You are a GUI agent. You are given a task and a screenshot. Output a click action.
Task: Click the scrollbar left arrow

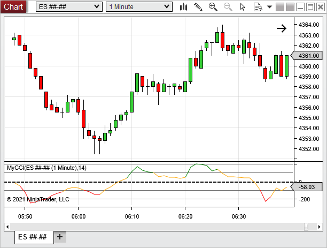8,226
